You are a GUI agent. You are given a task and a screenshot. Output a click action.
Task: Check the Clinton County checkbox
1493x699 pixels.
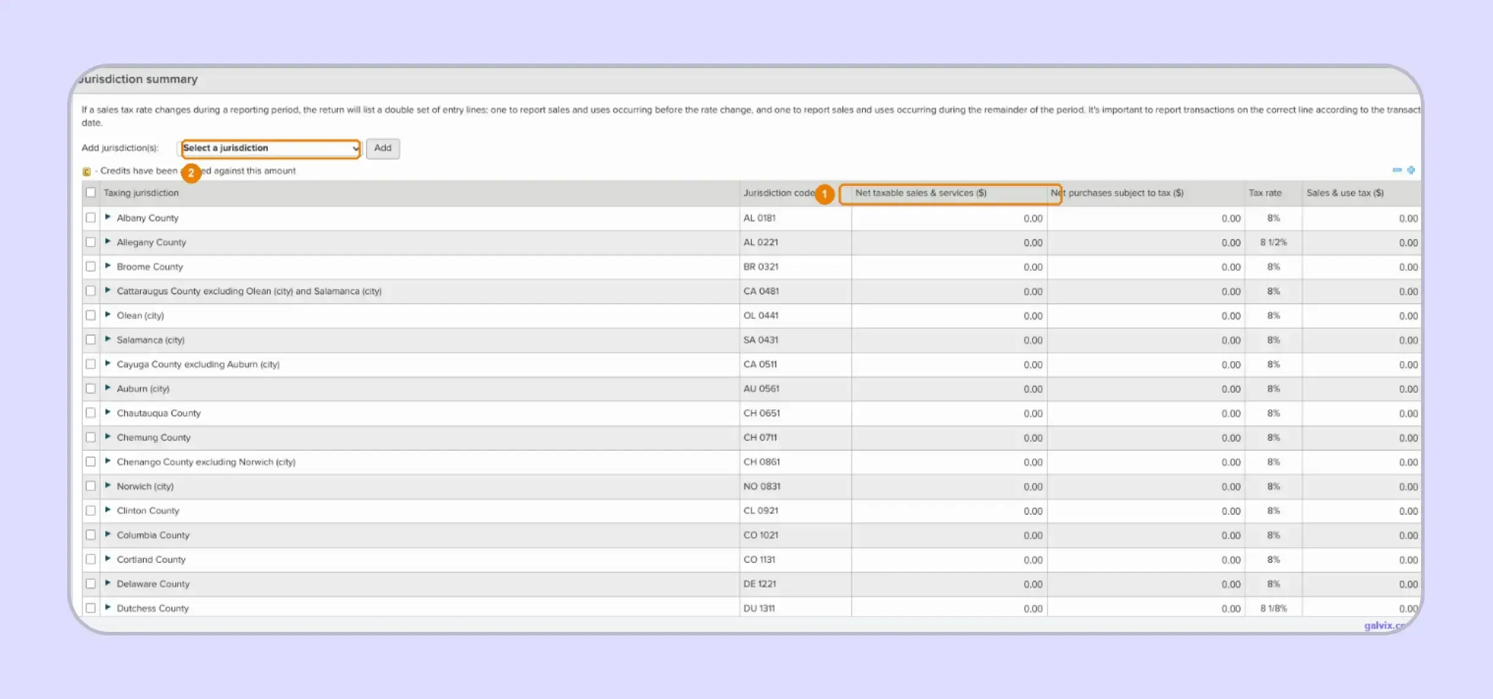click(x=91, y=511)
